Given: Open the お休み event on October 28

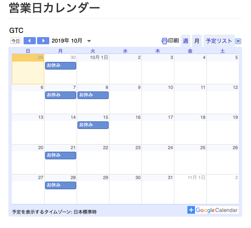Looking at the screenshot, I should [61, 185].
